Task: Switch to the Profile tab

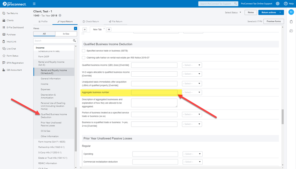Action: coord(43,22)
